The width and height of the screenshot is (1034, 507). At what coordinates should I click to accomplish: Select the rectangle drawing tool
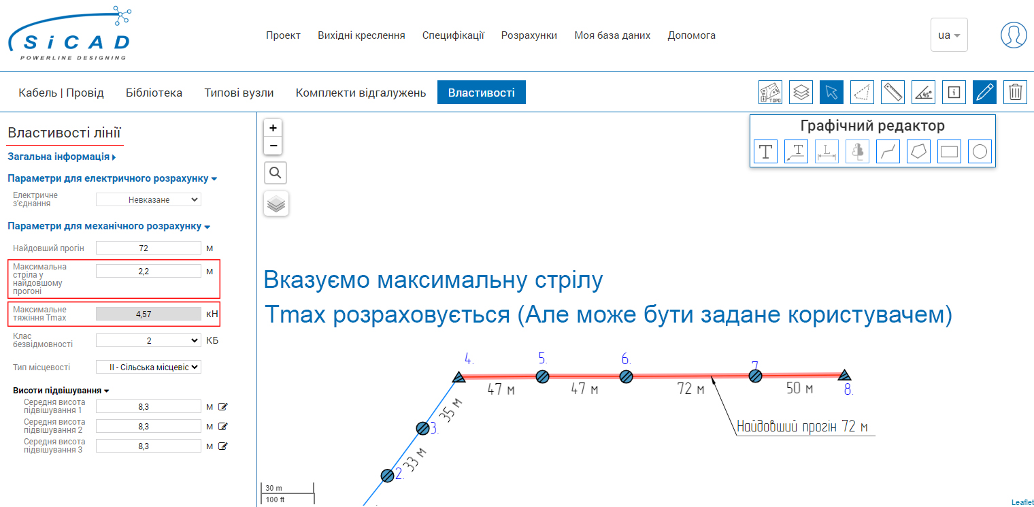949,152
